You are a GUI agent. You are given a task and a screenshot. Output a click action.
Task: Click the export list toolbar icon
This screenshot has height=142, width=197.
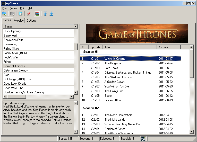(21, 14)
